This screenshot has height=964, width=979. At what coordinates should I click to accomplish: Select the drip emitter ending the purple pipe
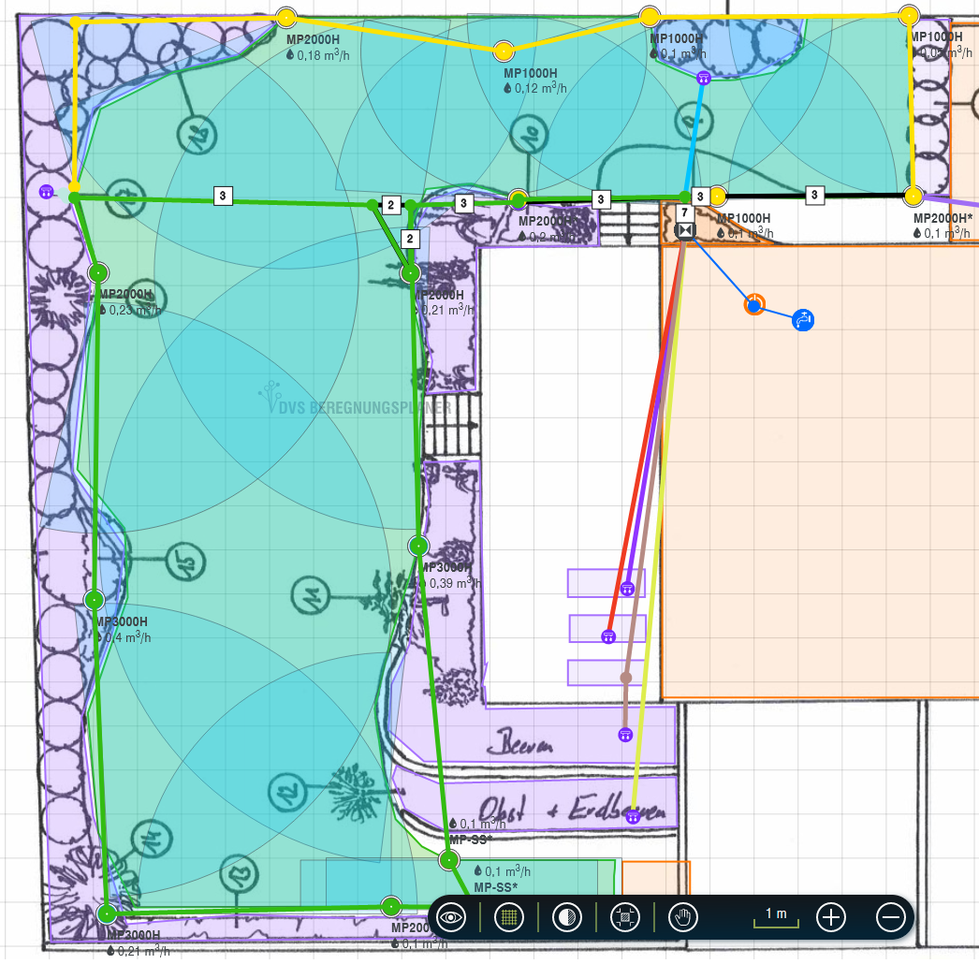[627, 588]
